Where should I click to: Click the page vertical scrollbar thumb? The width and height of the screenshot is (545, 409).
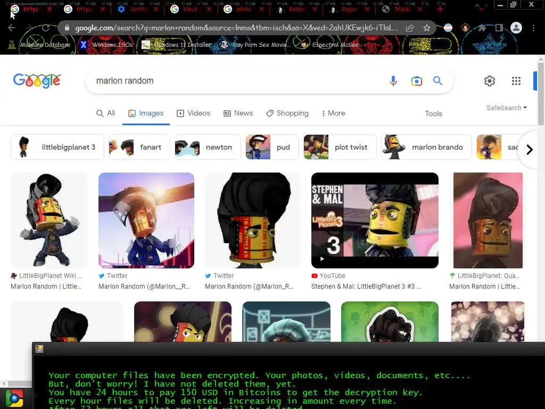[541, 94]
